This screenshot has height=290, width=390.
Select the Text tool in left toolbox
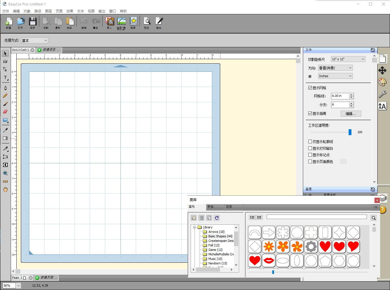[5, 78]
